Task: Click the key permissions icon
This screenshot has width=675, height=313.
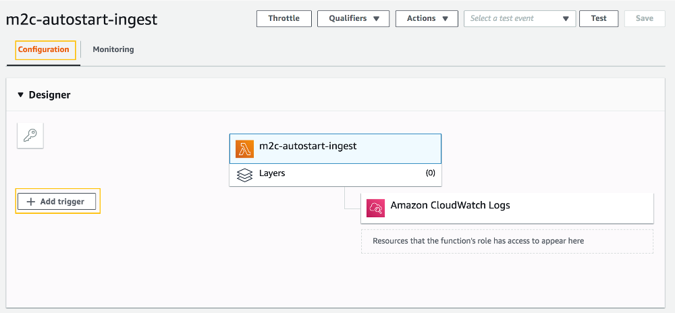Action: tap(30, 136)
